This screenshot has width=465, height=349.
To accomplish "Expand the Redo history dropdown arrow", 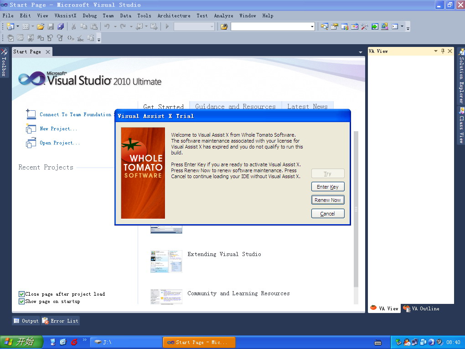I will (131, 27).
